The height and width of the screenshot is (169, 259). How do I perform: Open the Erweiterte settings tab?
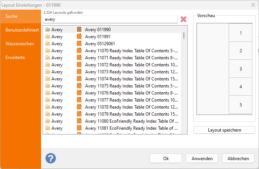pos(15,58)
